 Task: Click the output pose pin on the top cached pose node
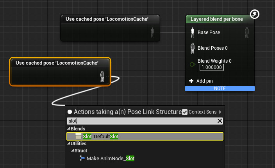[x=153, y=33]
